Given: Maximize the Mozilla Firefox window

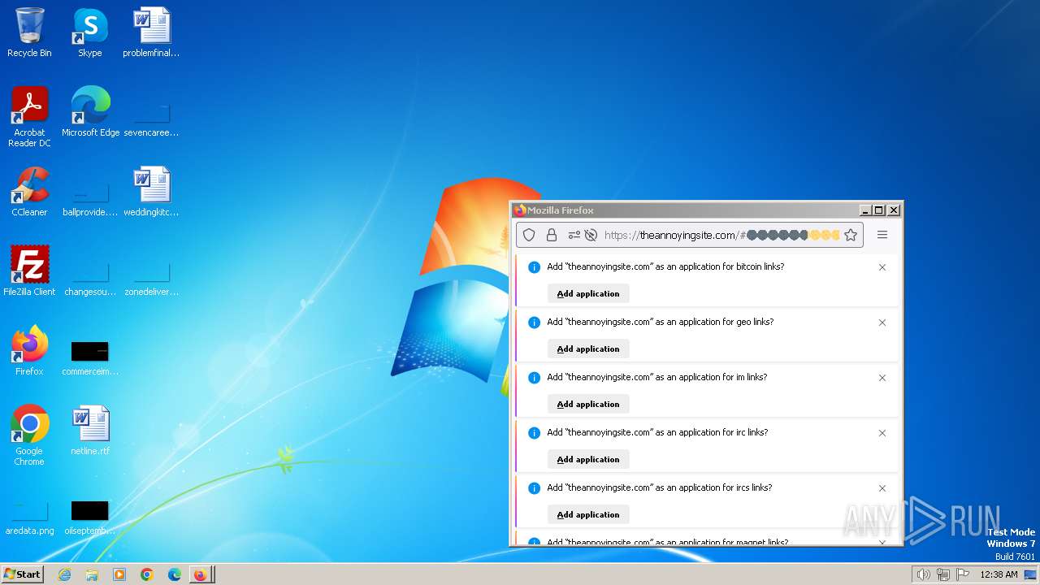Looking at the screenshot, I should [x=879, y=210].
